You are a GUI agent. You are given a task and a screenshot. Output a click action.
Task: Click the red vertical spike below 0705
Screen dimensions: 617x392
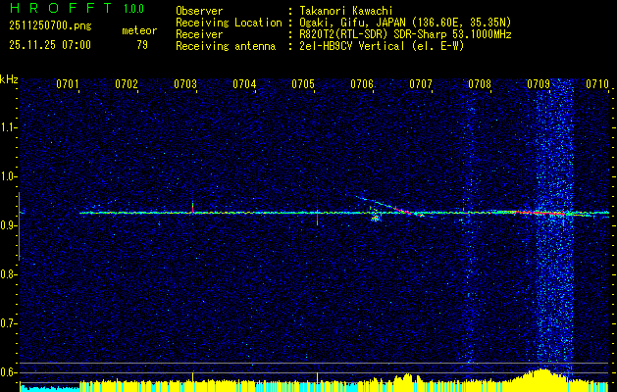click(317, 218)
